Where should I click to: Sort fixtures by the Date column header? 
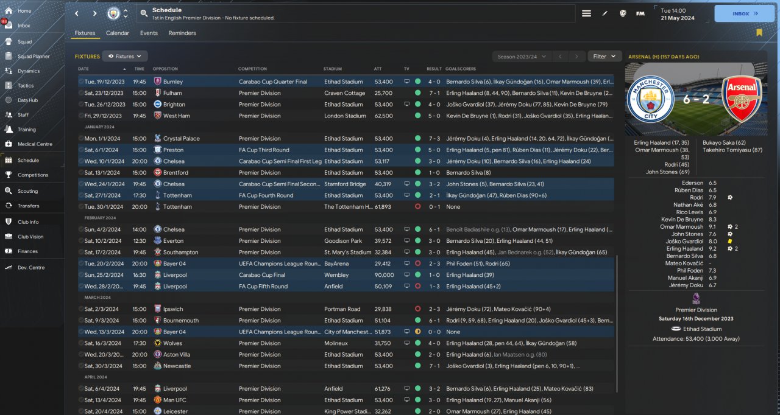pyautogui.click(x=83, y=69)
